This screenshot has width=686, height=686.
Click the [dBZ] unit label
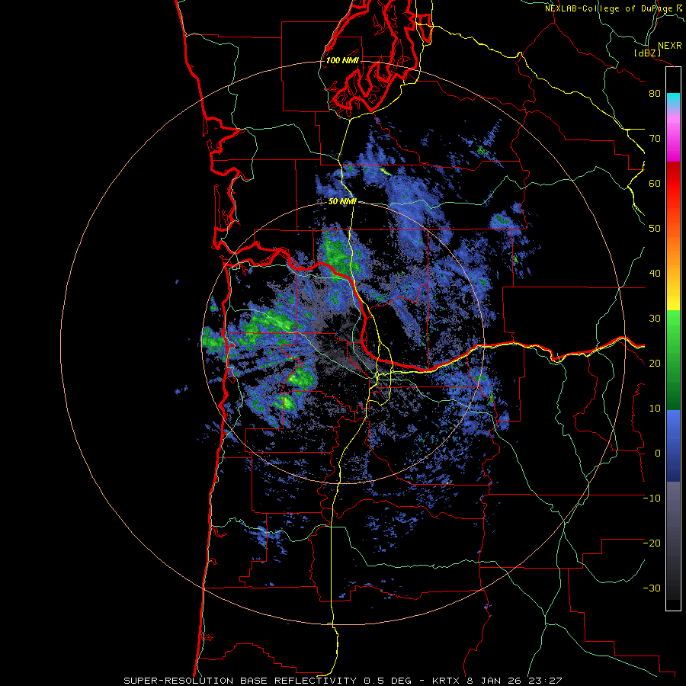tap(647, 53)
